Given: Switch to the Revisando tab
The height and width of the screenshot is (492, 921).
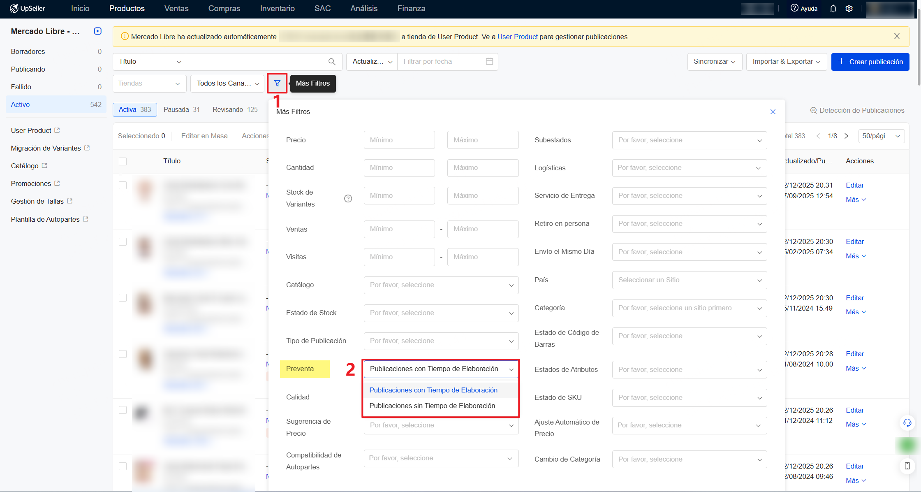Looking at the screenshot, I should click(235, 110).
